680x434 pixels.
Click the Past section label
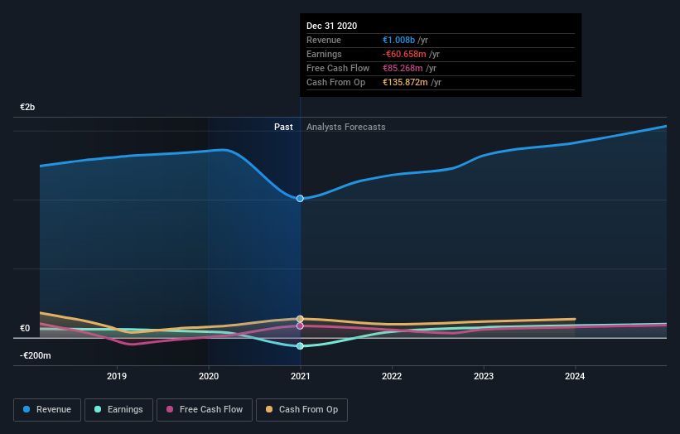pyautogui.click(x=283, y=127)
